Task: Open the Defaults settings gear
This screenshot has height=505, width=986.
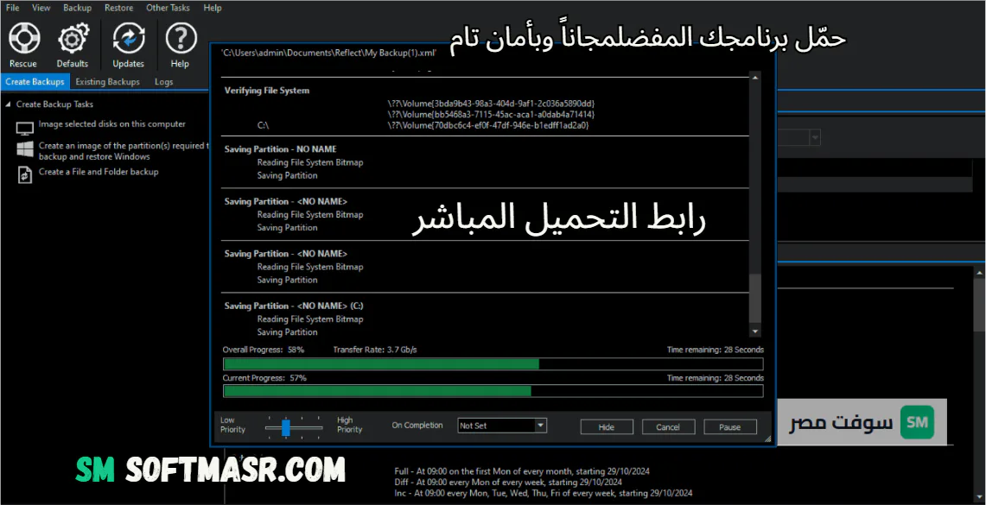Action: pyautogui.click(x=73, y=44)
